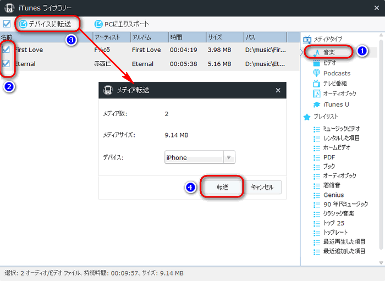Click the レンタルした項目 playlist list icon
The image size is (385, 281).
click(317, 139)
